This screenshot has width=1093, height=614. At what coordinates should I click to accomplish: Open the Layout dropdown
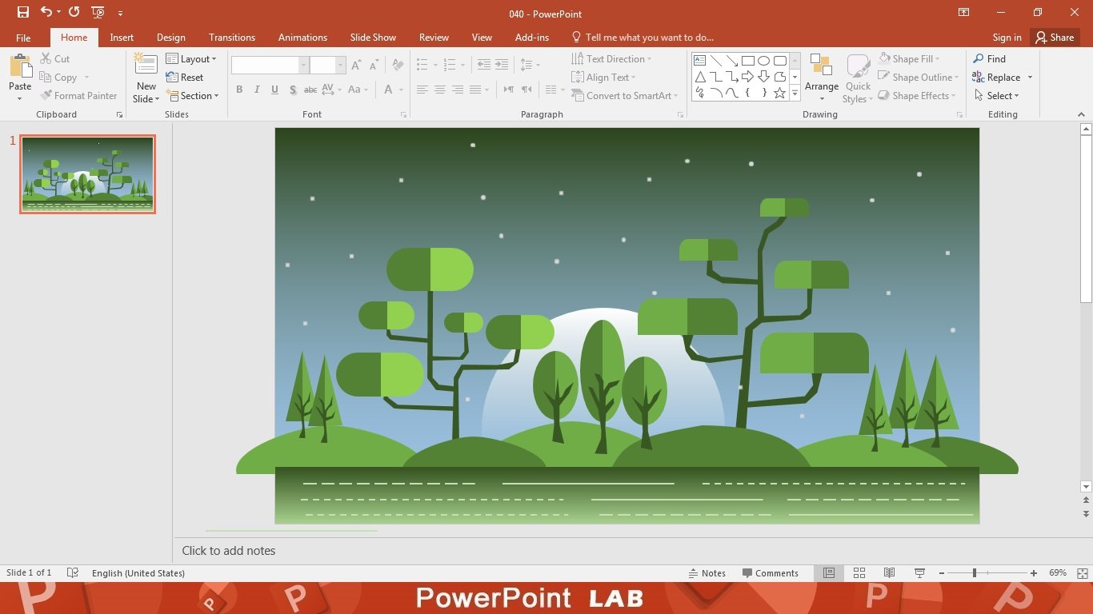click(x=191, y=59)
